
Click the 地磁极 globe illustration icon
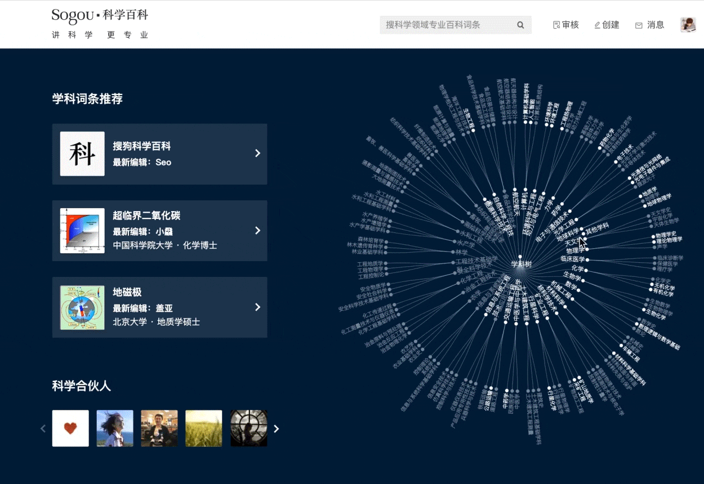(x=82, y=307)
